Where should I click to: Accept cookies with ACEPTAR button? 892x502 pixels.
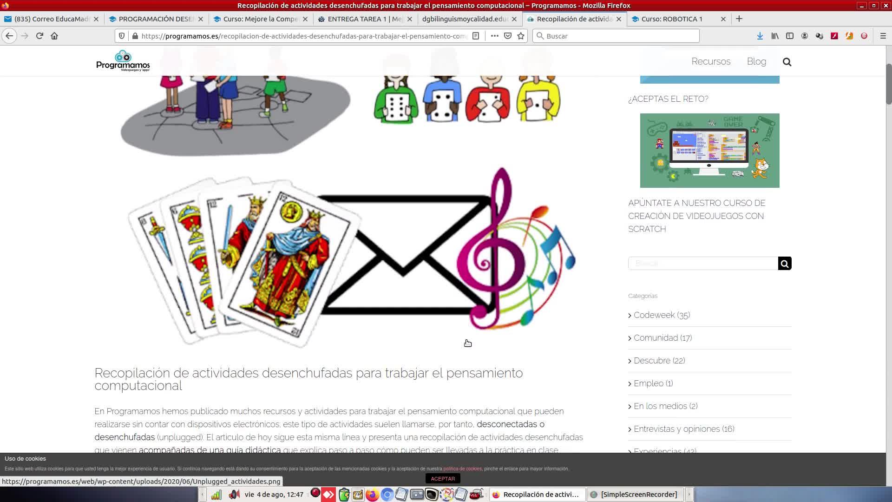coord(443,479)
